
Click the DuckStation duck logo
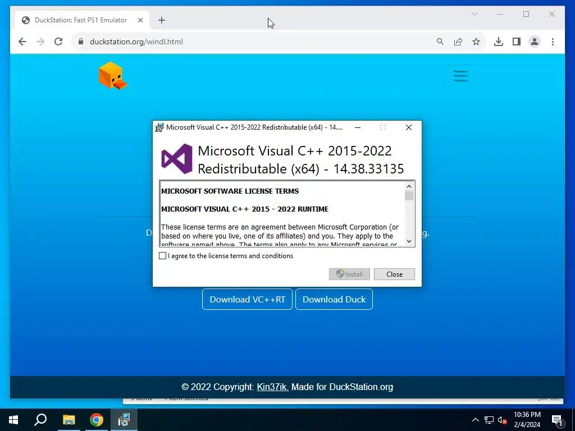click(112, 76)
